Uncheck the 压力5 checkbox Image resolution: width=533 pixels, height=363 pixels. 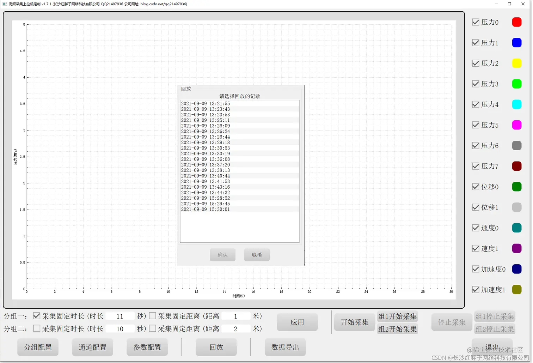[x=476, y=125]
